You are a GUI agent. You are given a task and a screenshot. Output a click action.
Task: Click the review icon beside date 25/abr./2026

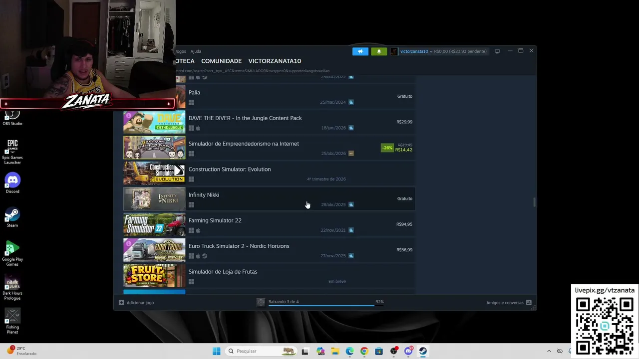tap(351, 154)
